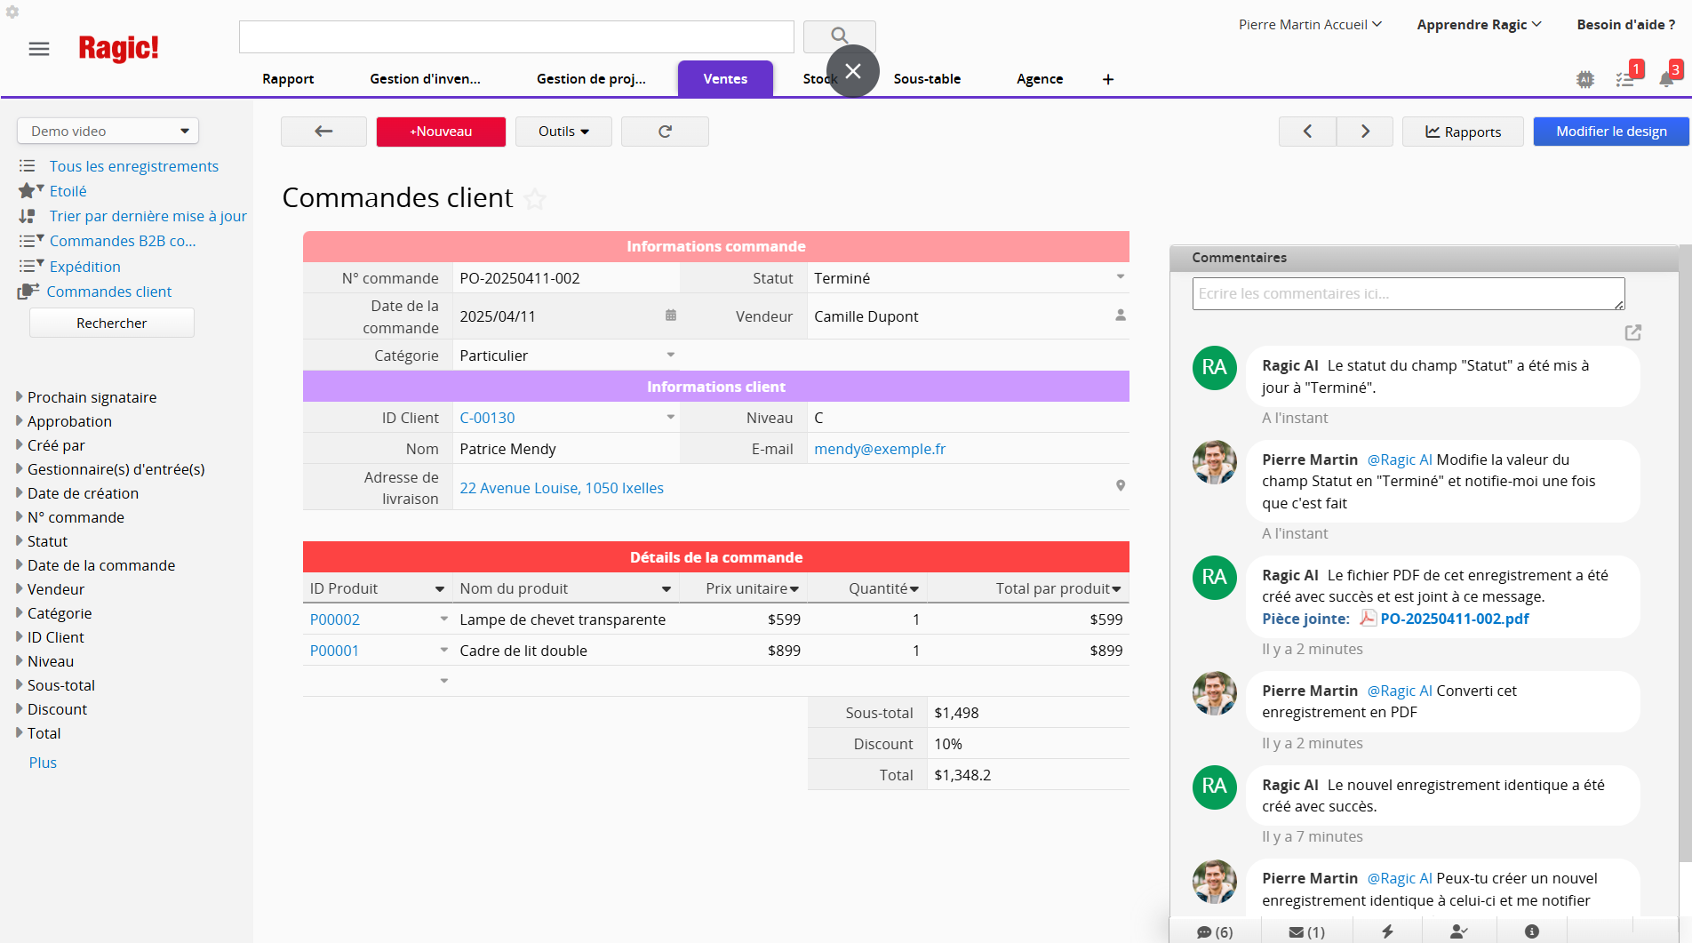Open the PO-20250411-002.pdf attachment link
Image resolution: width=1692 pixels, height=943 pixels.
(1454, 619)
